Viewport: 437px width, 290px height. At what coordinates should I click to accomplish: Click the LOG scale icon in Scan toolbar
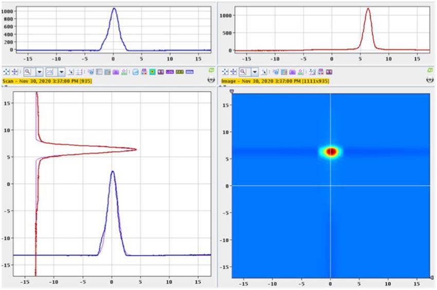click(x=170, y=72)
